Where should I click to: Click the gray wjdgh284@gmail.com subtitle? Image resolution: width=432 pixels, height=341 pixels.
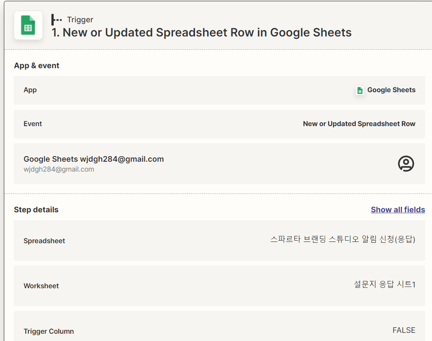(59, 169)
